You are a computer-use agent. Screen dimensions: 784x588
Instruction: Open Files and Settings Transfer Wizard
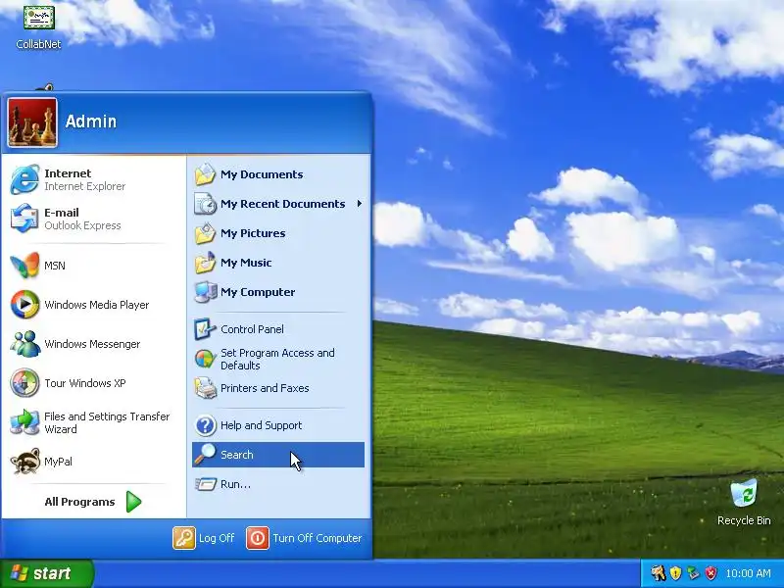pos(93,422)
